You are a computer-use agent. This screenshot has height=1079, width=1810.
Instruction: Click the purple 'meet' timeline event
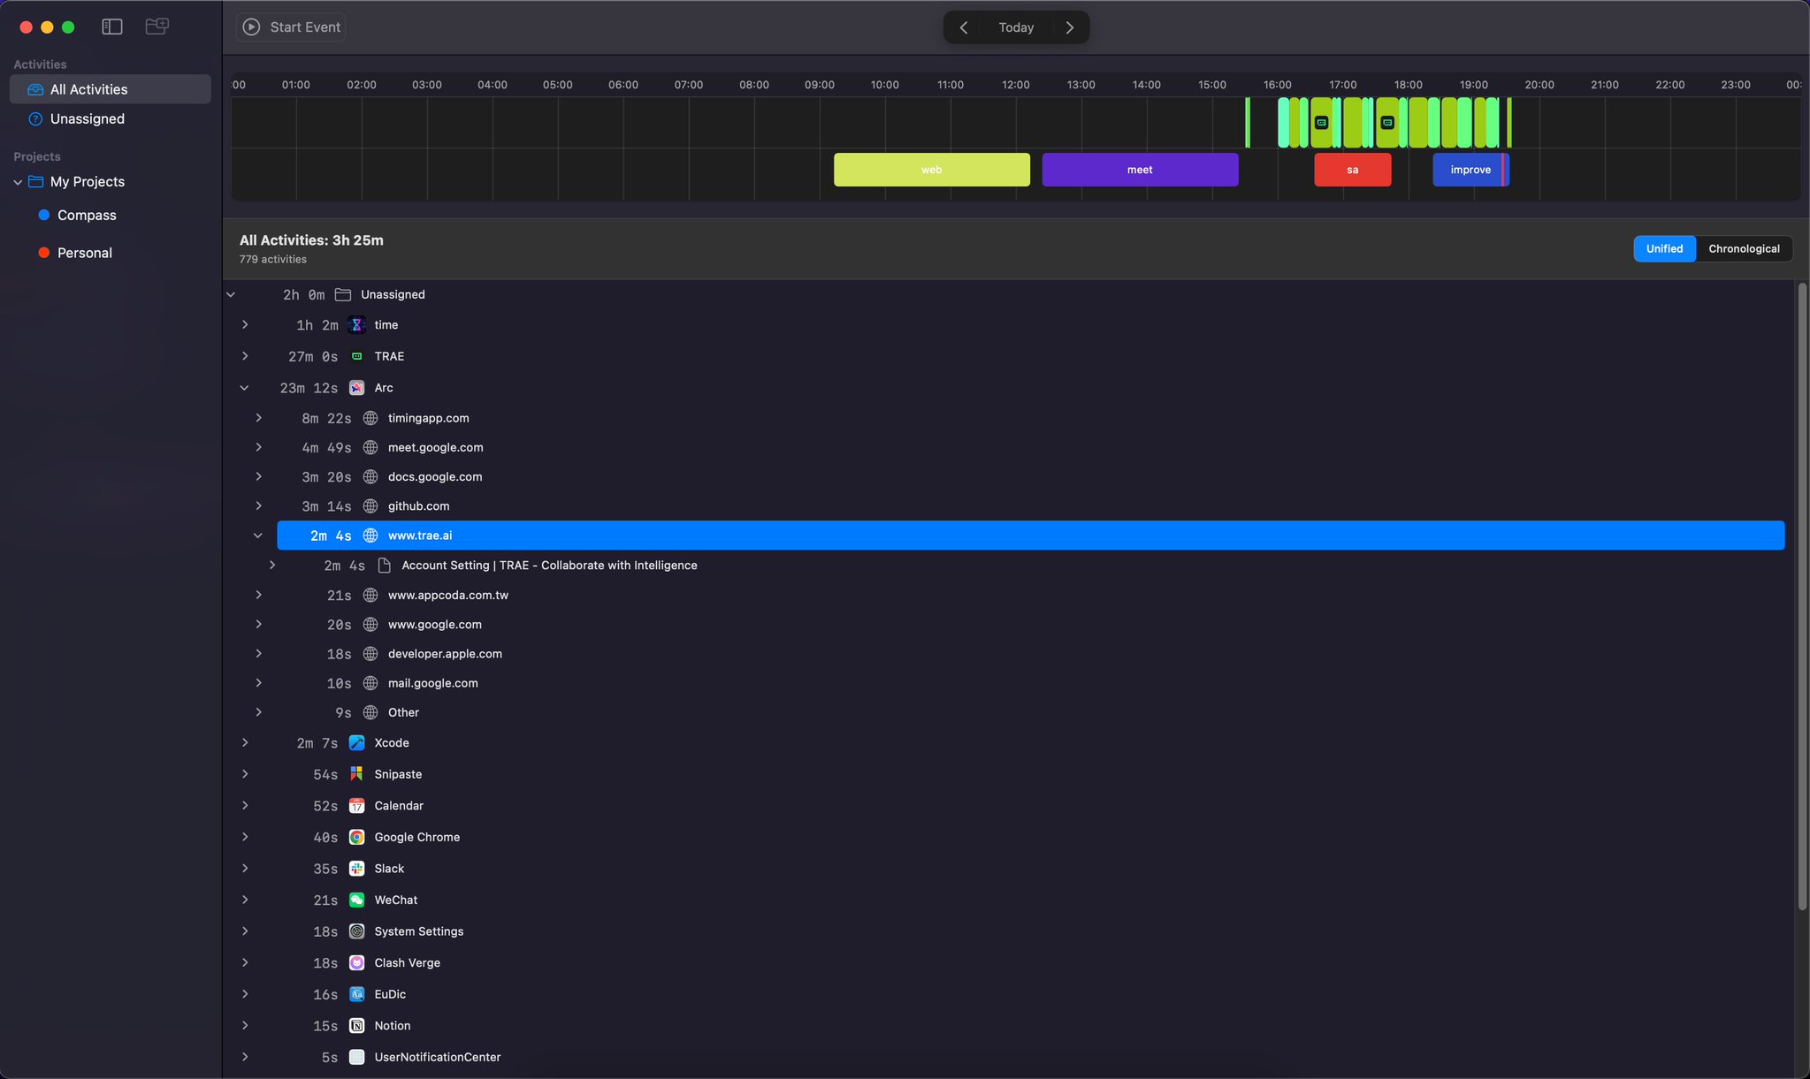coord(1139,170)
